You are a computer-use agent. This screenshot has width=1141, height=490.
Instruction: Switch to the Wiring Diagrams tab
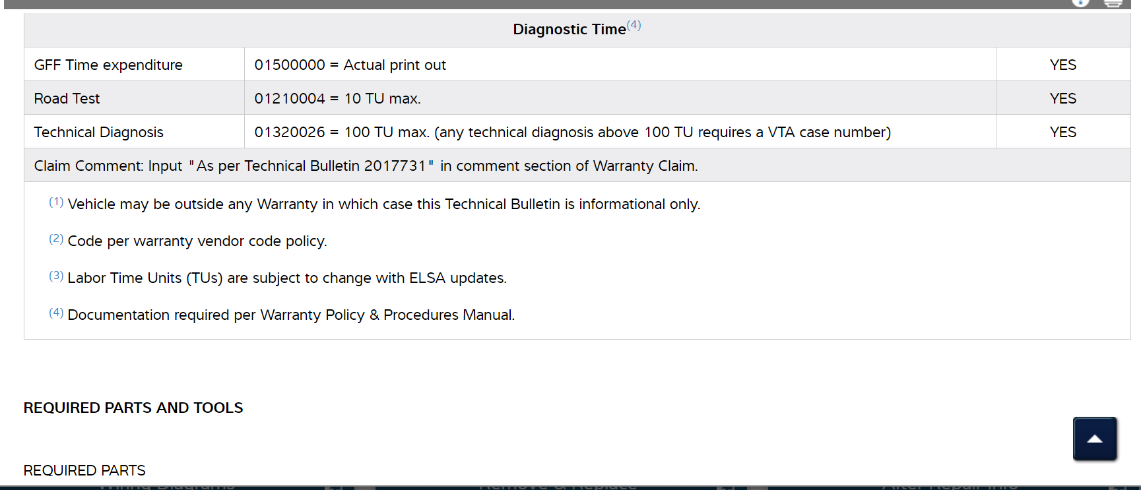click(x=166, y=487)
